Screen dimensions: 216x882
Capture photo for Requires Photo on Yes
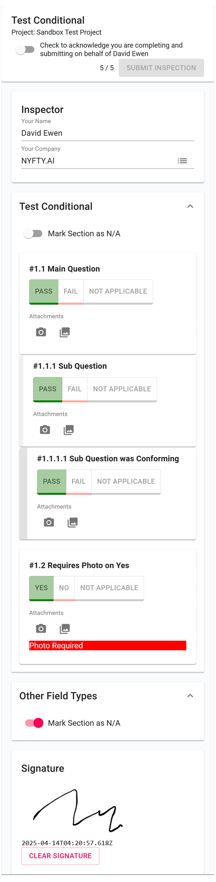coord(41,628)
